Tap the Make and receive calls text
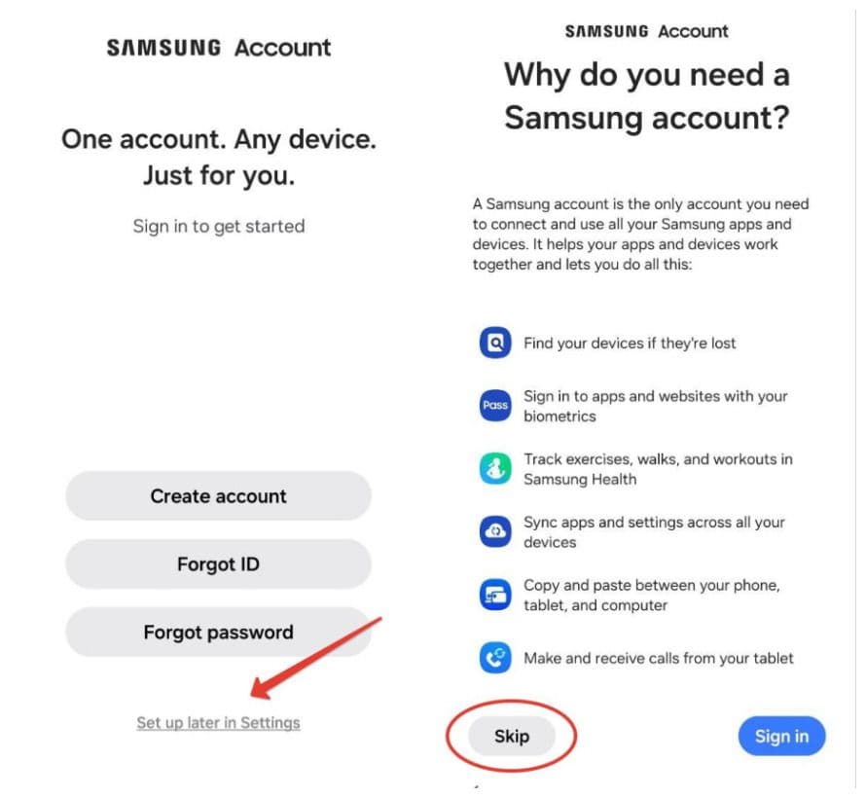 click(x=659, y=658)
